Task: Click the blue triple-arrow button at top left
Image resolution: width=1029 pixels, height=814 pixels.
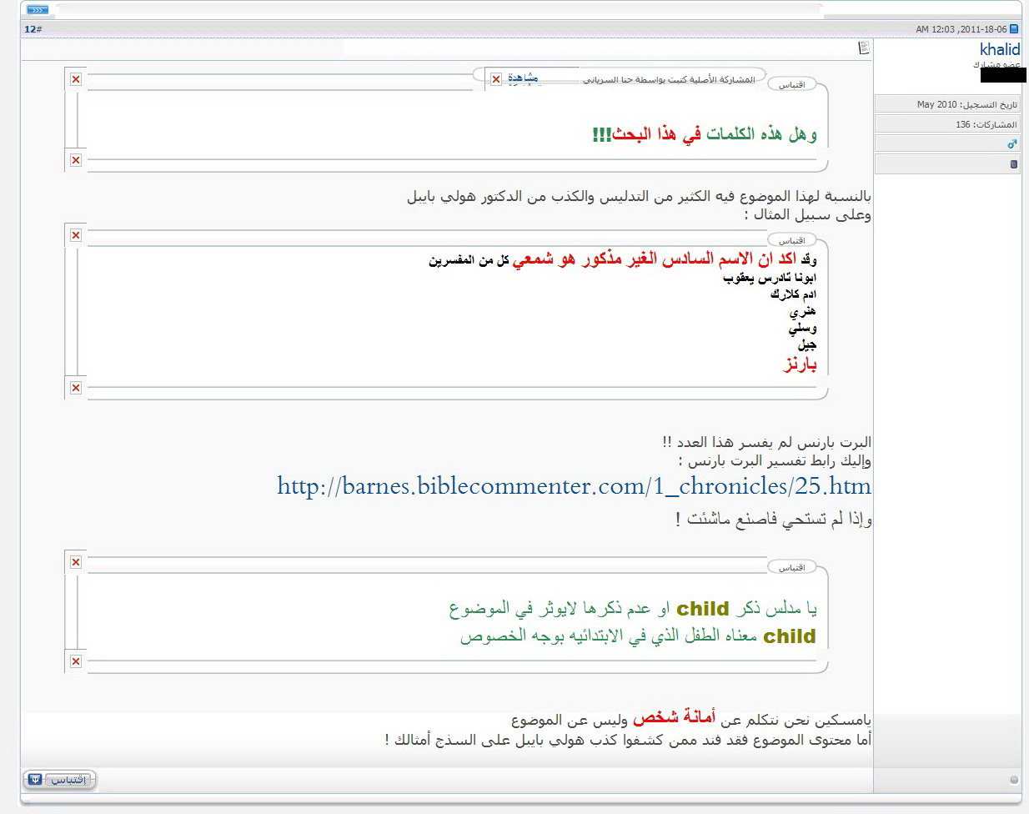Action: (x=38, y=10)
